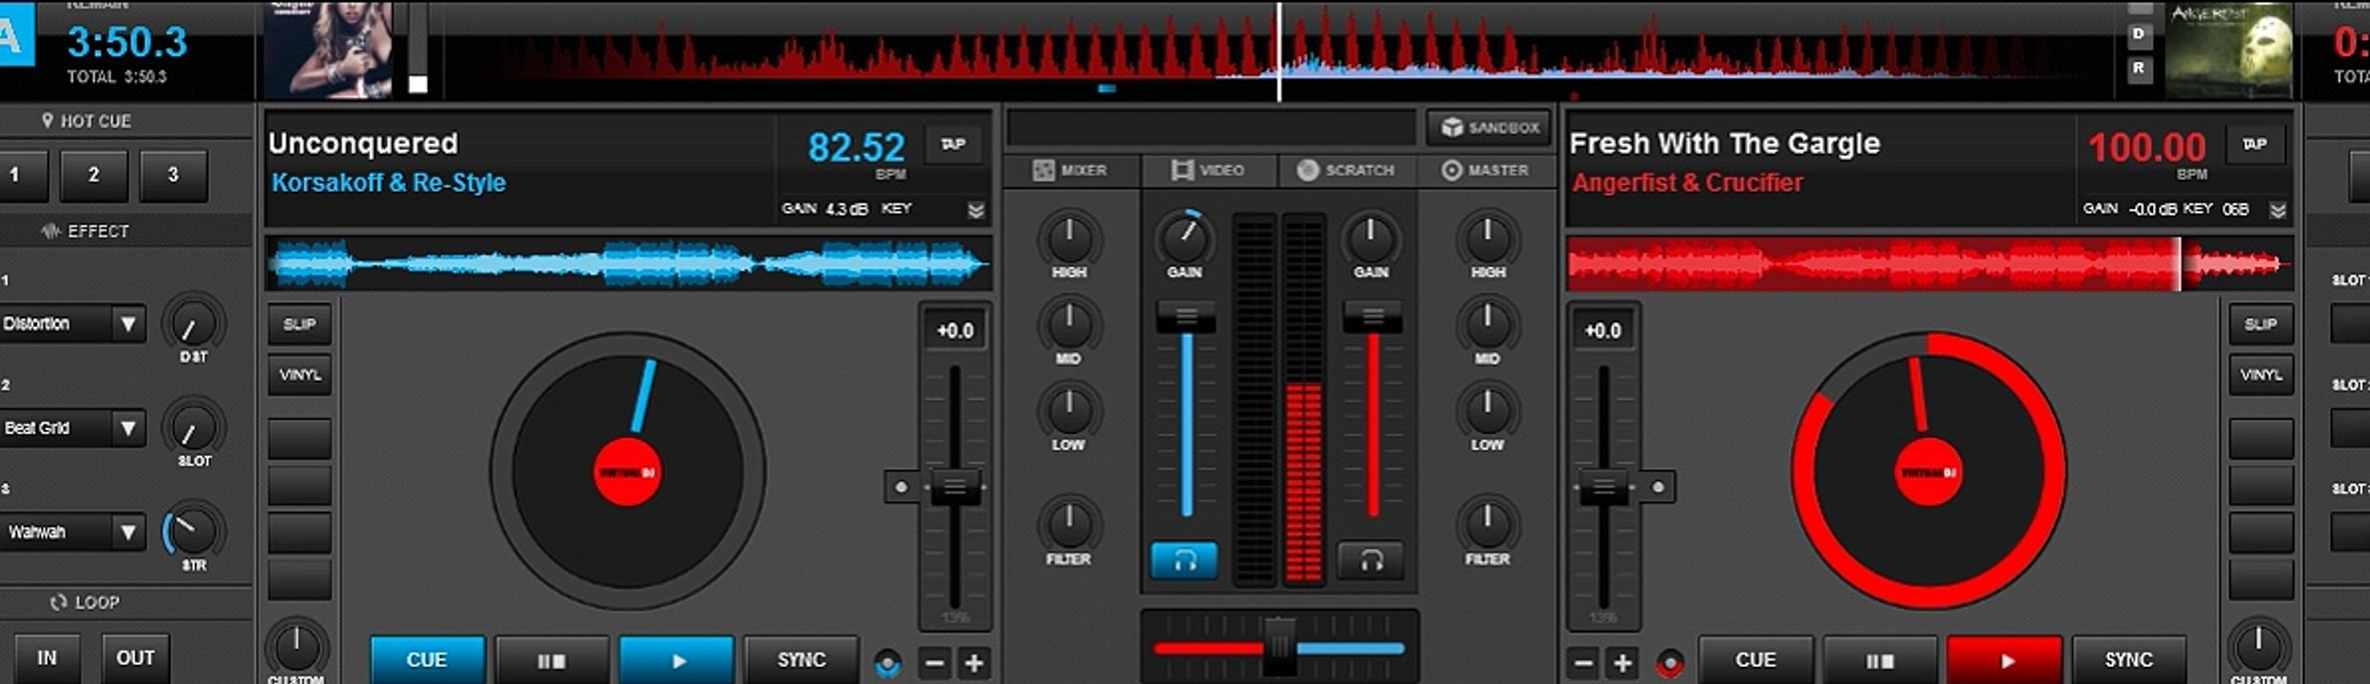Screen dimensions: 2370x684
Task: Click left deck pitch minus button
Action: (x=935, y=662)
